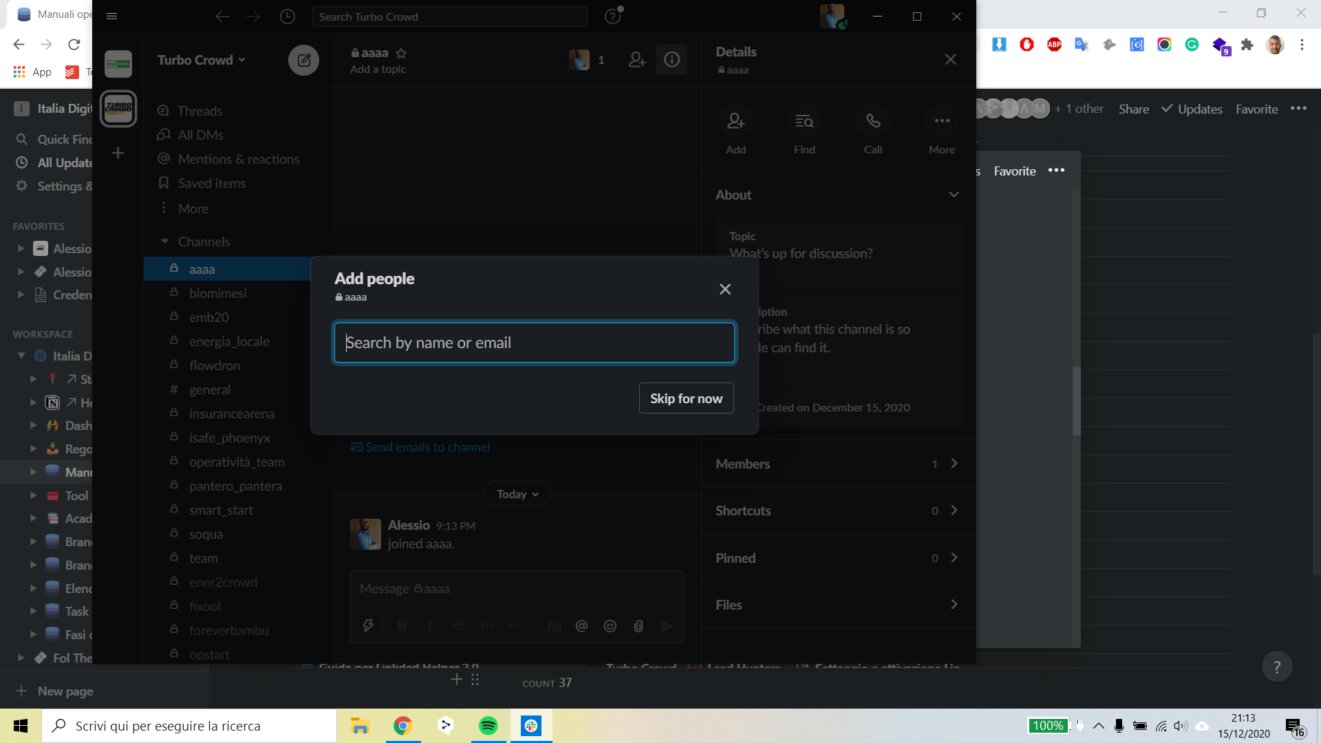Screen dimensions: 1321x743
Task: Expand the Members section
Action: 954,464
